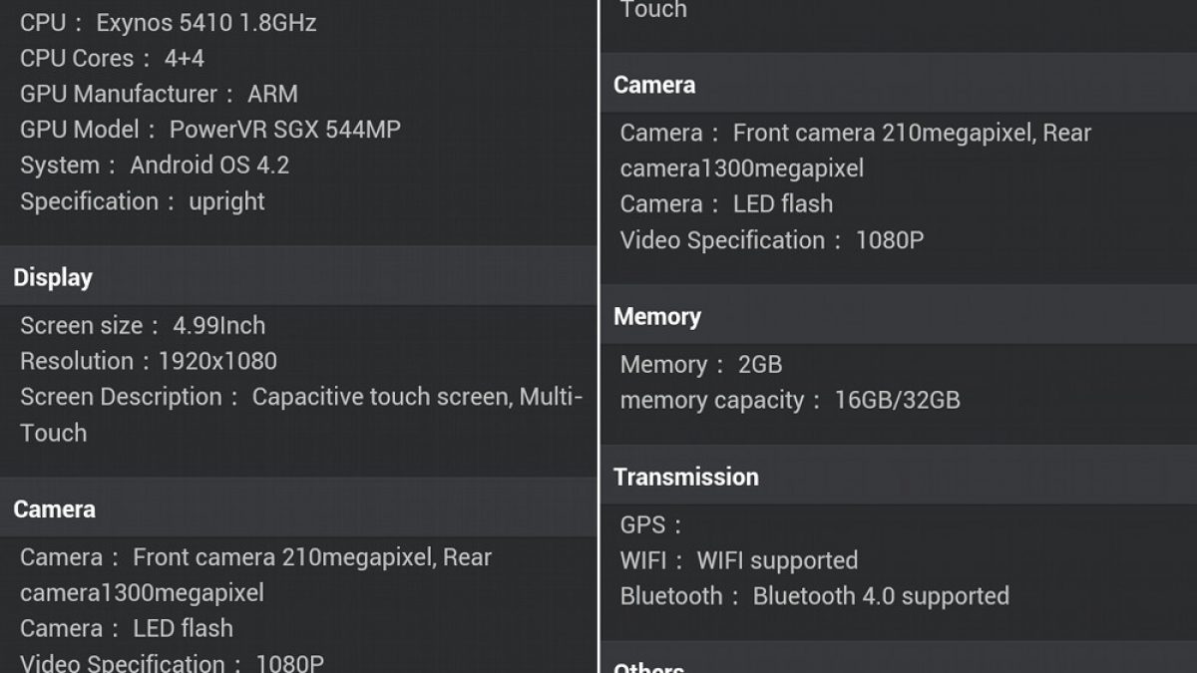
Task: Select the GPU Model PowerVR SGX 544MP row
Action: pos(210,130)
